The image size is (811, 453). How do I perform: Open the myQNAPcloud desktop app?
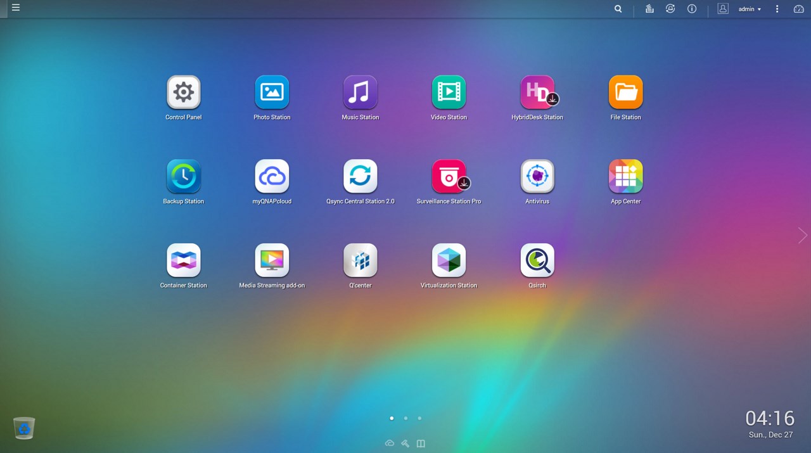tap(272, 176)
